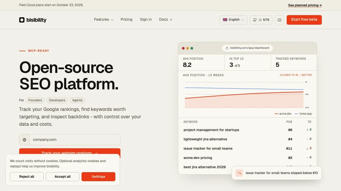This screenshot has width=341, height=191.
Task: Click 'lightweight jira alternative' keyword row
Action: (247, 139)
